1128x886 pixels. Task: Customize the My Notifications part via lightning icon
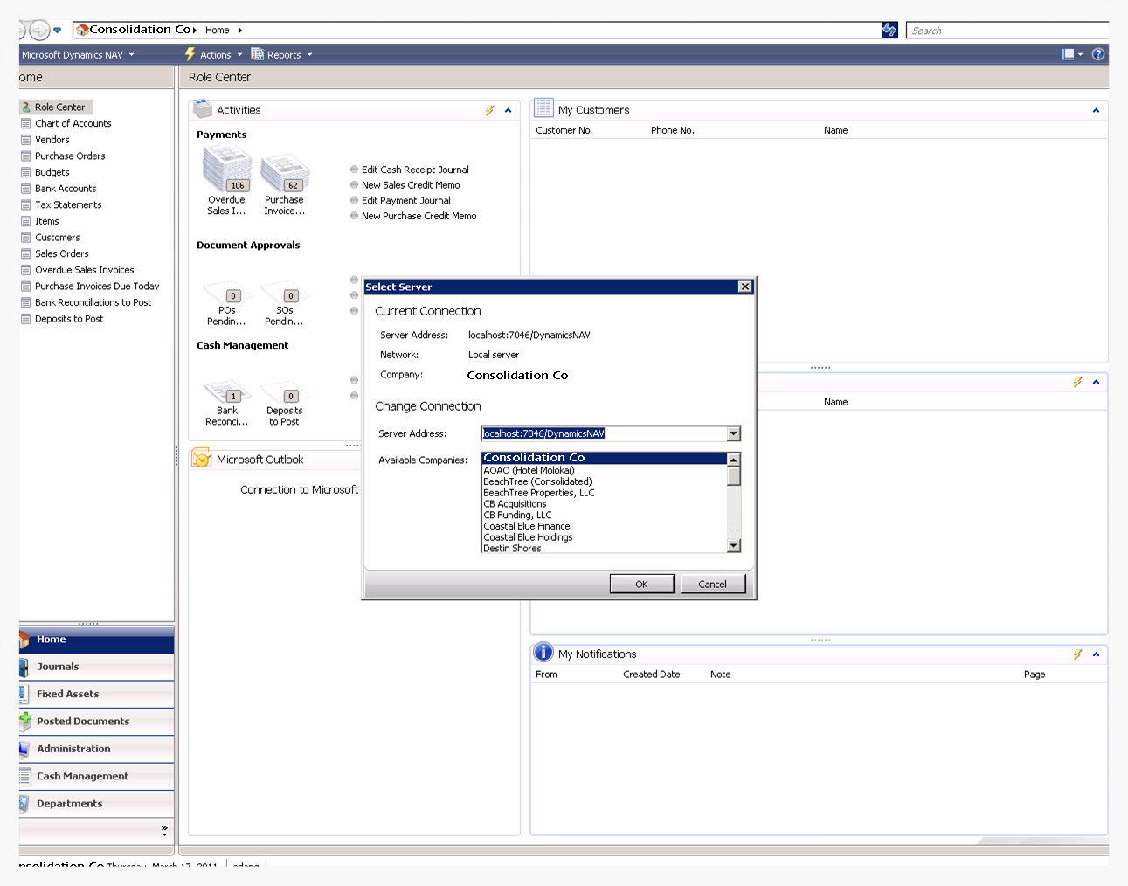[1078, 654]
